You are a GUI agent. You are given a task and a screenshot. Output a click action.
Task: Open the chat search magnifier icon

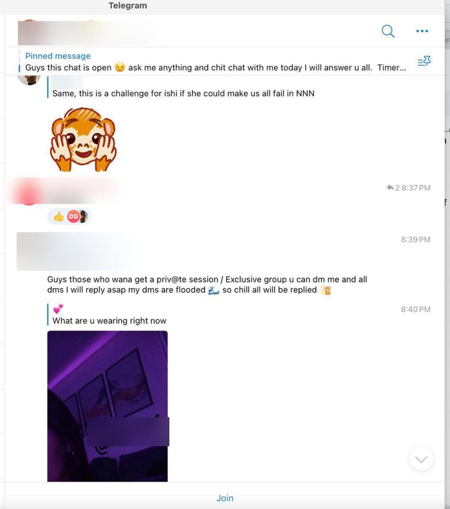click(x=388, y=31)
